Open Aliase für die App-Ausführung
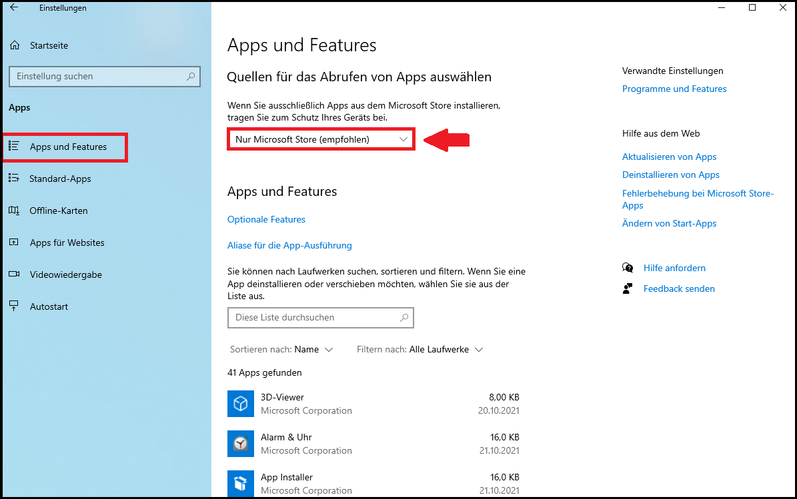Image resolution: width=797 pixels, height=499 pixels. [x=289, y=245]
